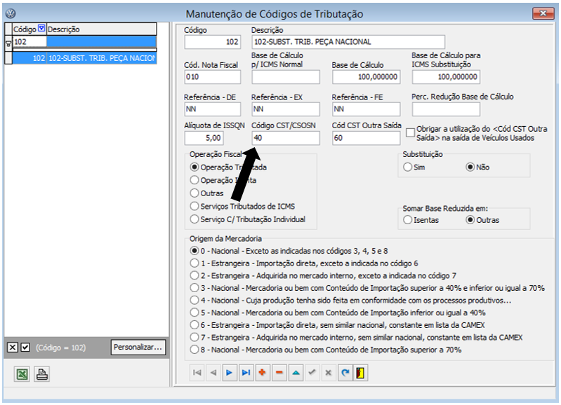This screenshot has width=561, height=405.
Task: Click Base de Cálculo ICMS Substituição field
Action: tap(446, 77)
